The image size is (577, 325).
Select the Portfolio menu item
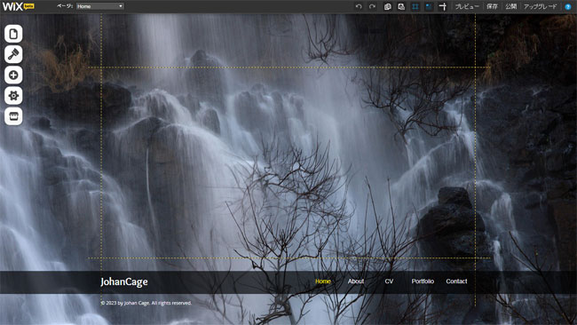[423, 281]
